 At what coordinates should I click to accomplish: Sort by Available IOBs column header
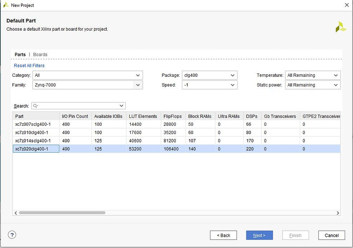(109, 116)
